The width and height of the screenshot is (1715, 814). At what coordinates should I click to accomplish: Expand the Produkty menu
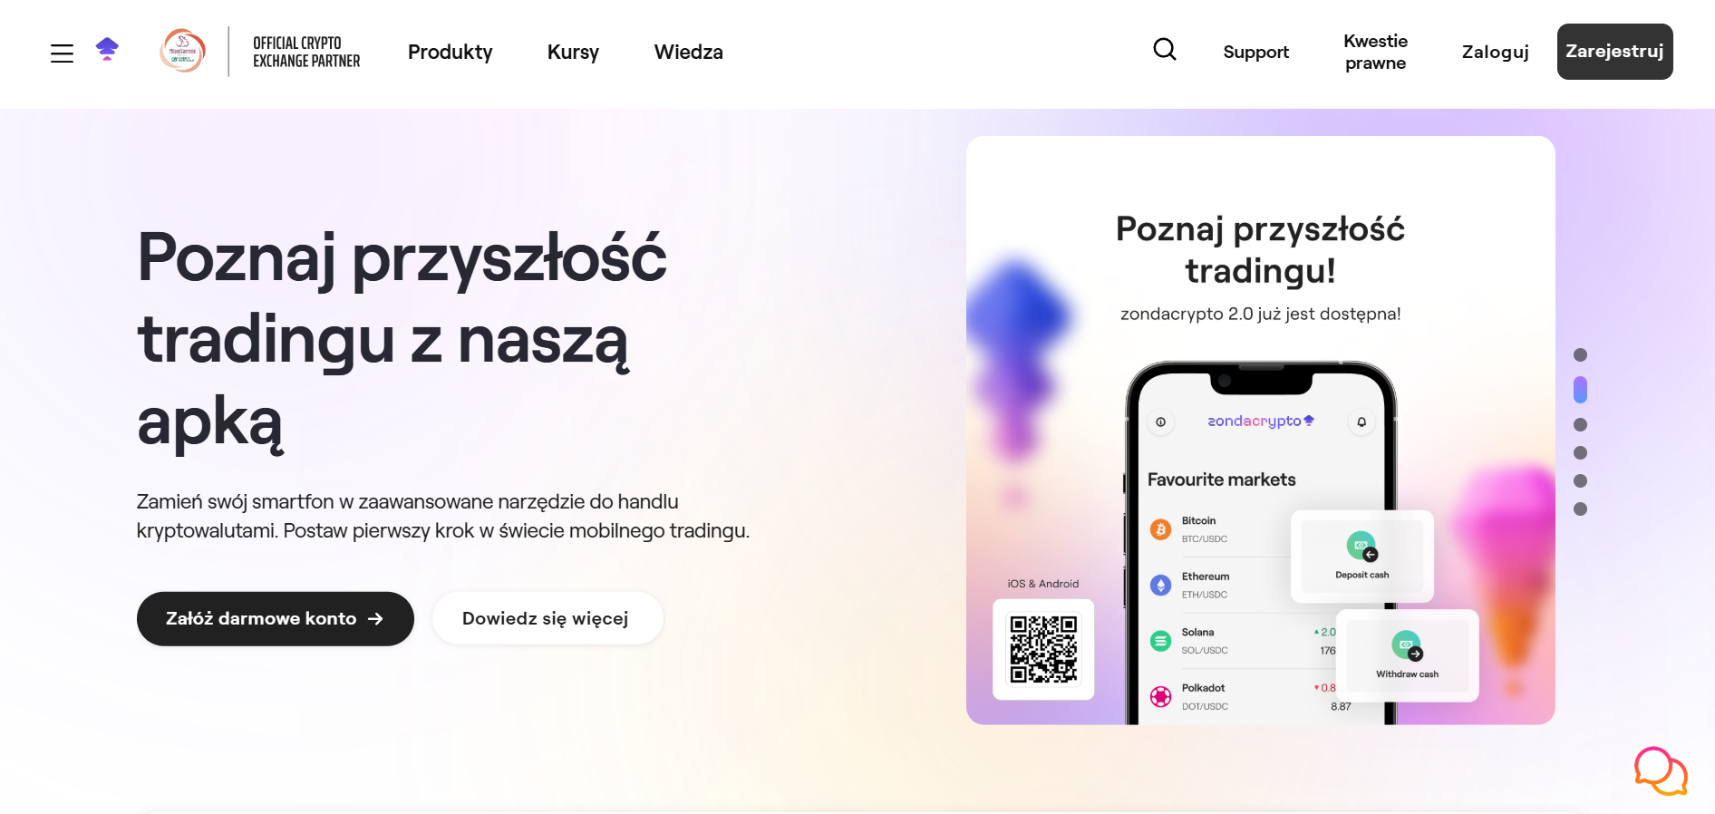[450, 52]
